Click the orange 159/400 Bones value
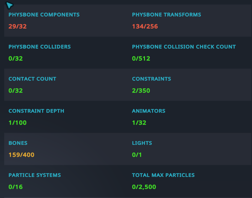This screenshot has height=198, width=252. click(21, 155)
